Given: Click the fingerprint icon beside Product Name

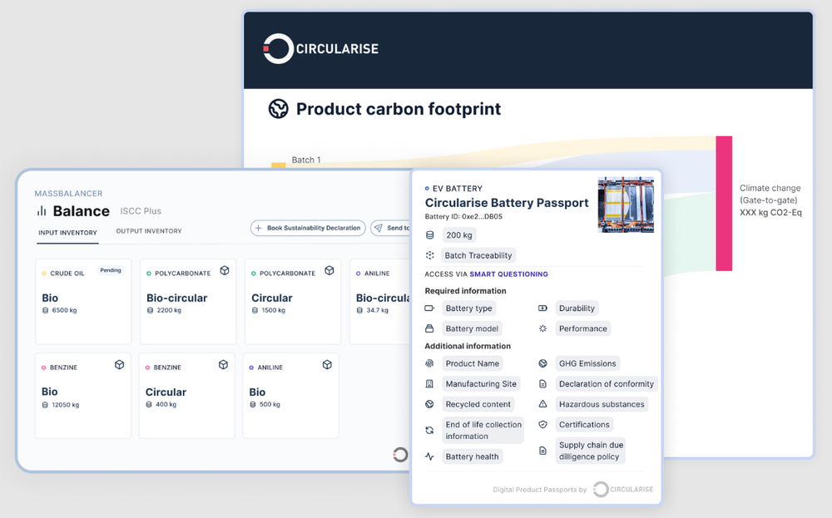Looking at the screenshot, I should 430,363.
